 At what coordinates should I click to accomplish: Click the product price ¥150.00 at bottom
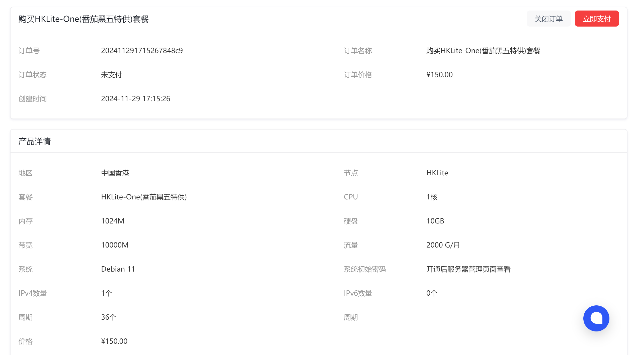pyautogui.click(x=114, y=341)
